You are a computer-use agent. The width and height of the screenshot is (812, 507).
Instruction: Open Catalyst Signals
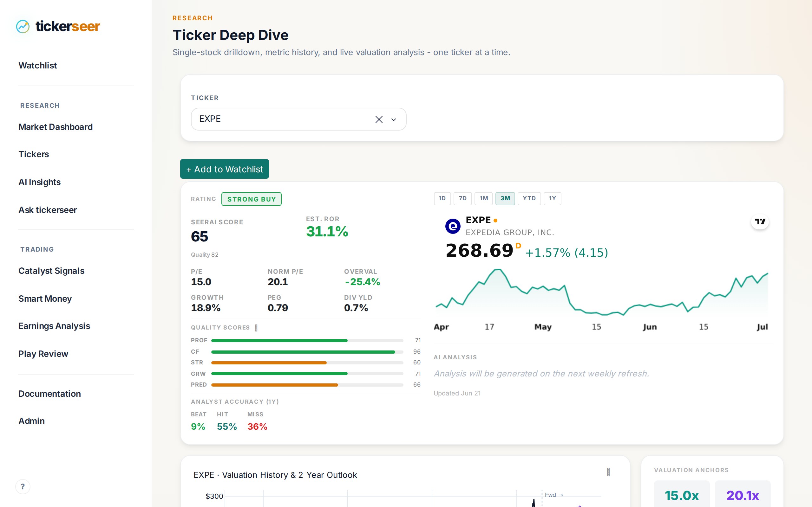pyautogui.click(x=51, y=271)
